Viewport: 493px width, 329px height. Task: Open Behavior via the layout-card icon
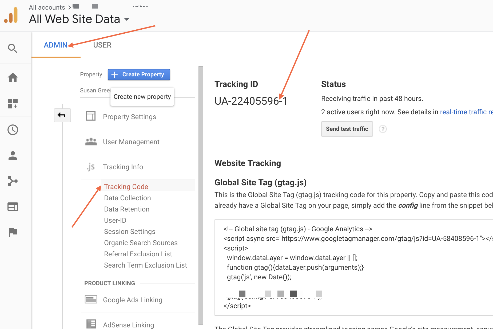pyautogui.click(x=13, y=206)
